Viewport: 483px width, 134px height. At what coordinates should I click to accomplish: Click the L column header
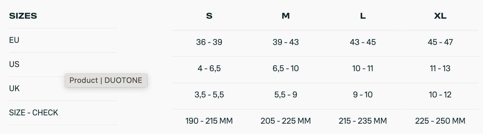363,16
